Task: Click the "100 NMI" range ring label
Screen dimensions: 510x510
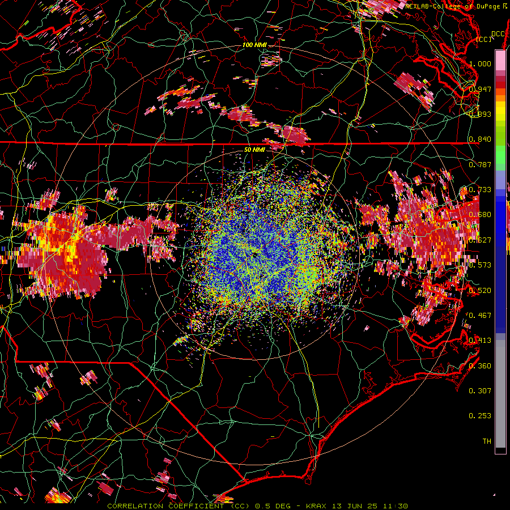Action: 254,45
